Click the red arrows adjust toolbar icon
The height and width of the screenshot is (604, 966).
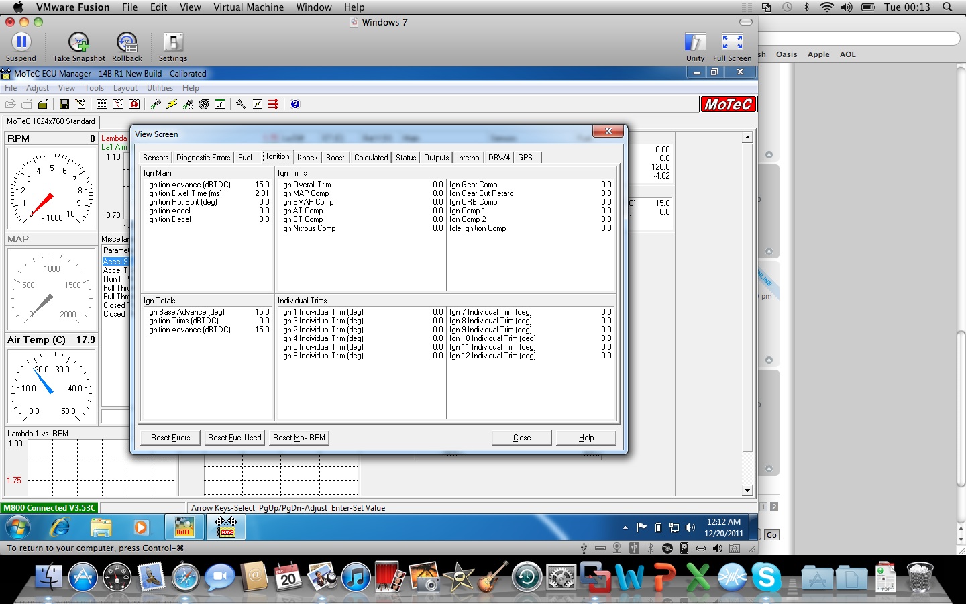pyautogui.click(x=273, y=104)
